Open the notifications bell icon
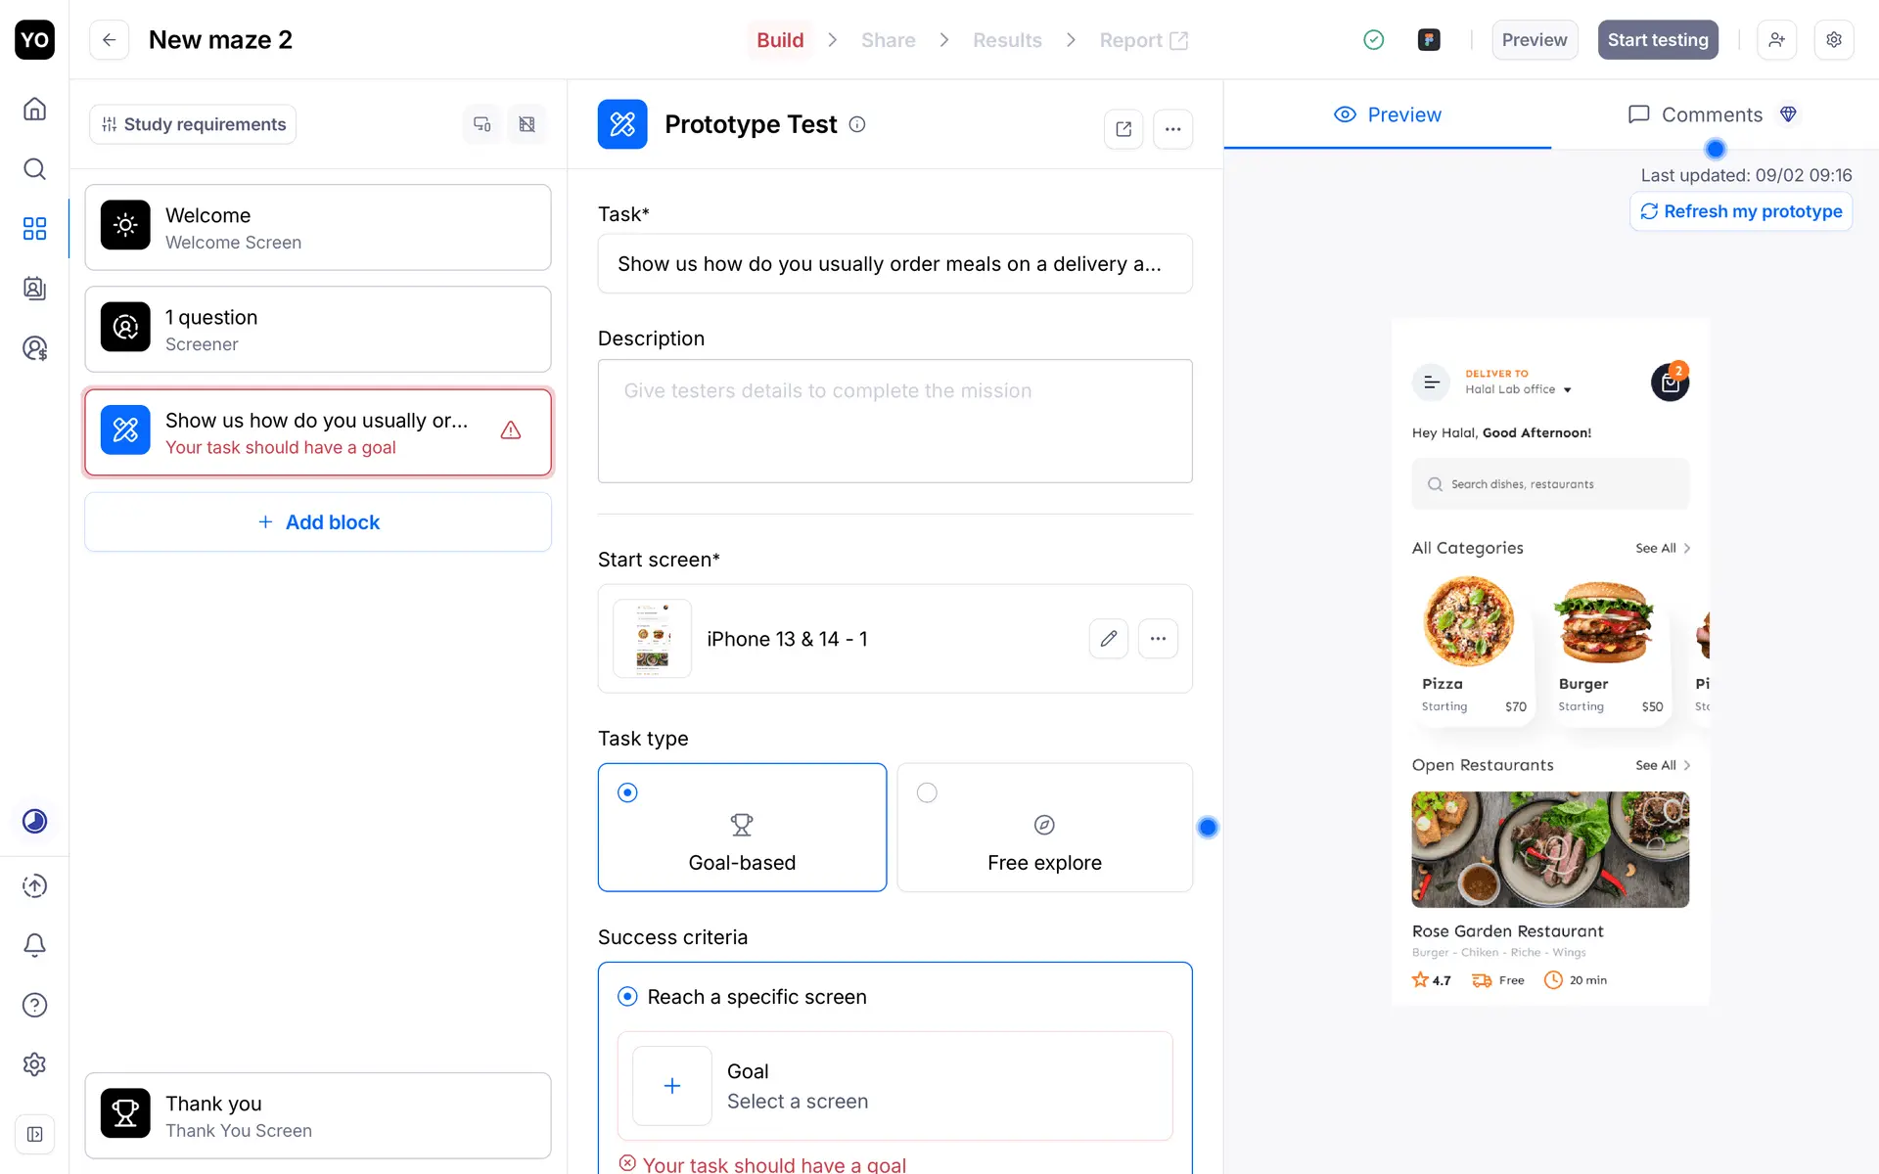This screenshot has height=1174, width=1879. [x=34, y=945]
